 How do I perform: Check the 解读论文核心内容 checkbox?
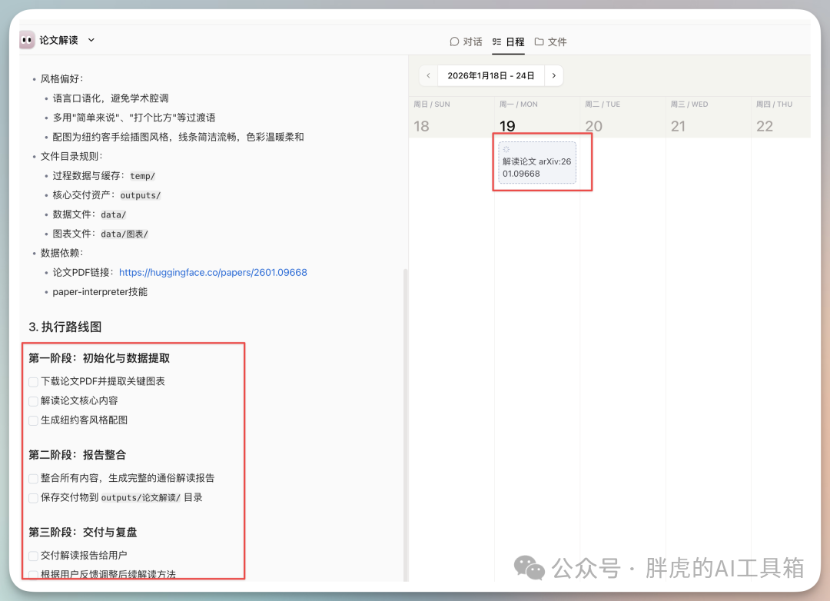tap(33, 400)
